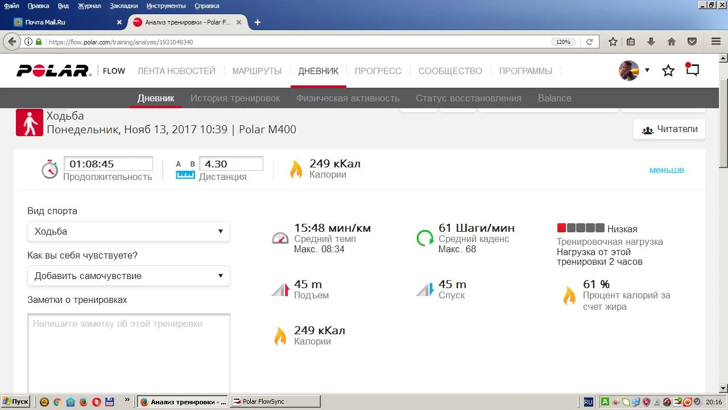The width and height of the screenshot is (728, 410).
Task: Show bookmarks list in Firefox toolbar
Action: (631, 42)
